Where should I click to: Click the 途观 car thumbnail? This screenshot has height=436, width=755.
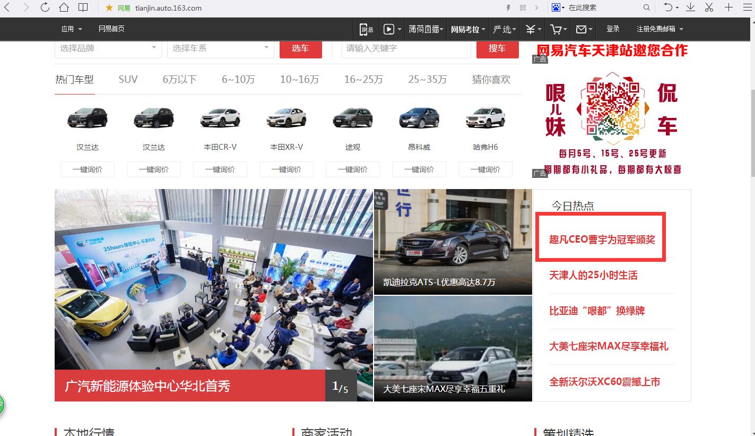(353, 117)
